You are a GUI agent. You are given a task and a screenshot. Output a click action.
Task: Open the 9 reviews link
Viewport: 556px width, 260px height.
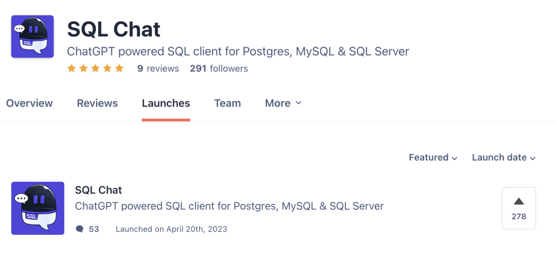click(158, 68)
